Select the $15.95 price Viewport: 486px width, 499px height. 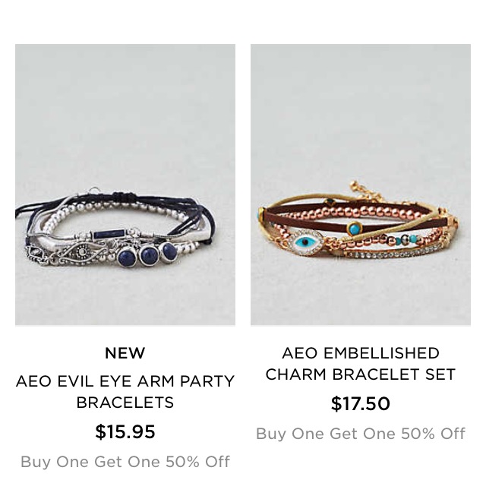[125, 432]
